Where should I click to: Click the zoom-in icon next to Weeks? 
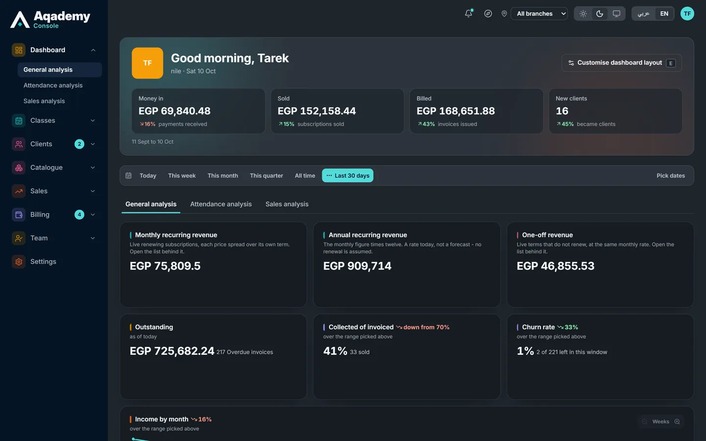(x=677, y=421)
